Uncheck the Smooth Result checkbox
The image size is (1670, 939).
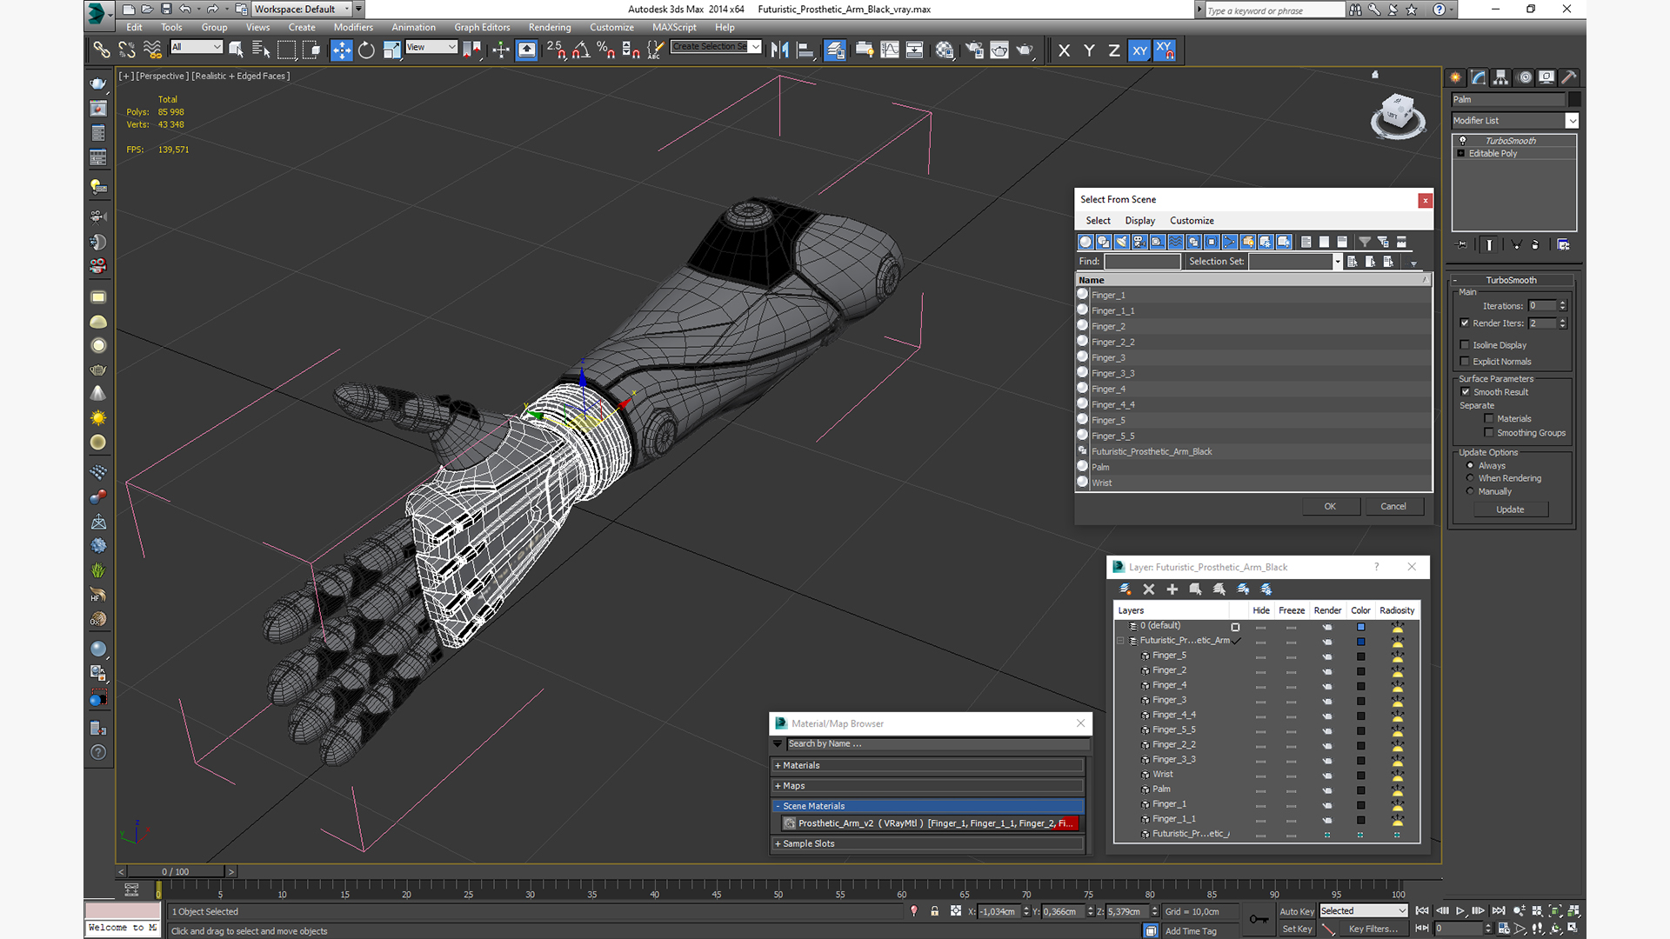tap(1466, 392)
